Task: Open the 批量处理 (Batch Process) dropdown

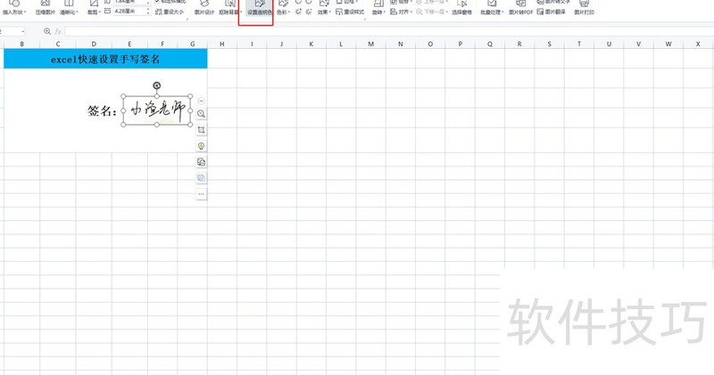Action: pyautogui.click(x=492, y=7)
